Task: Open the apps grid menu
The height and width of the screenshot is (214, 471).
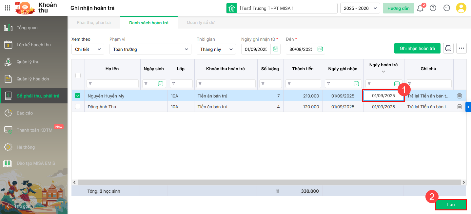Action: click(x=8, y=8)
